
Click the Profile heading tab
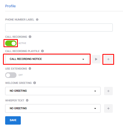click(10, 6)
